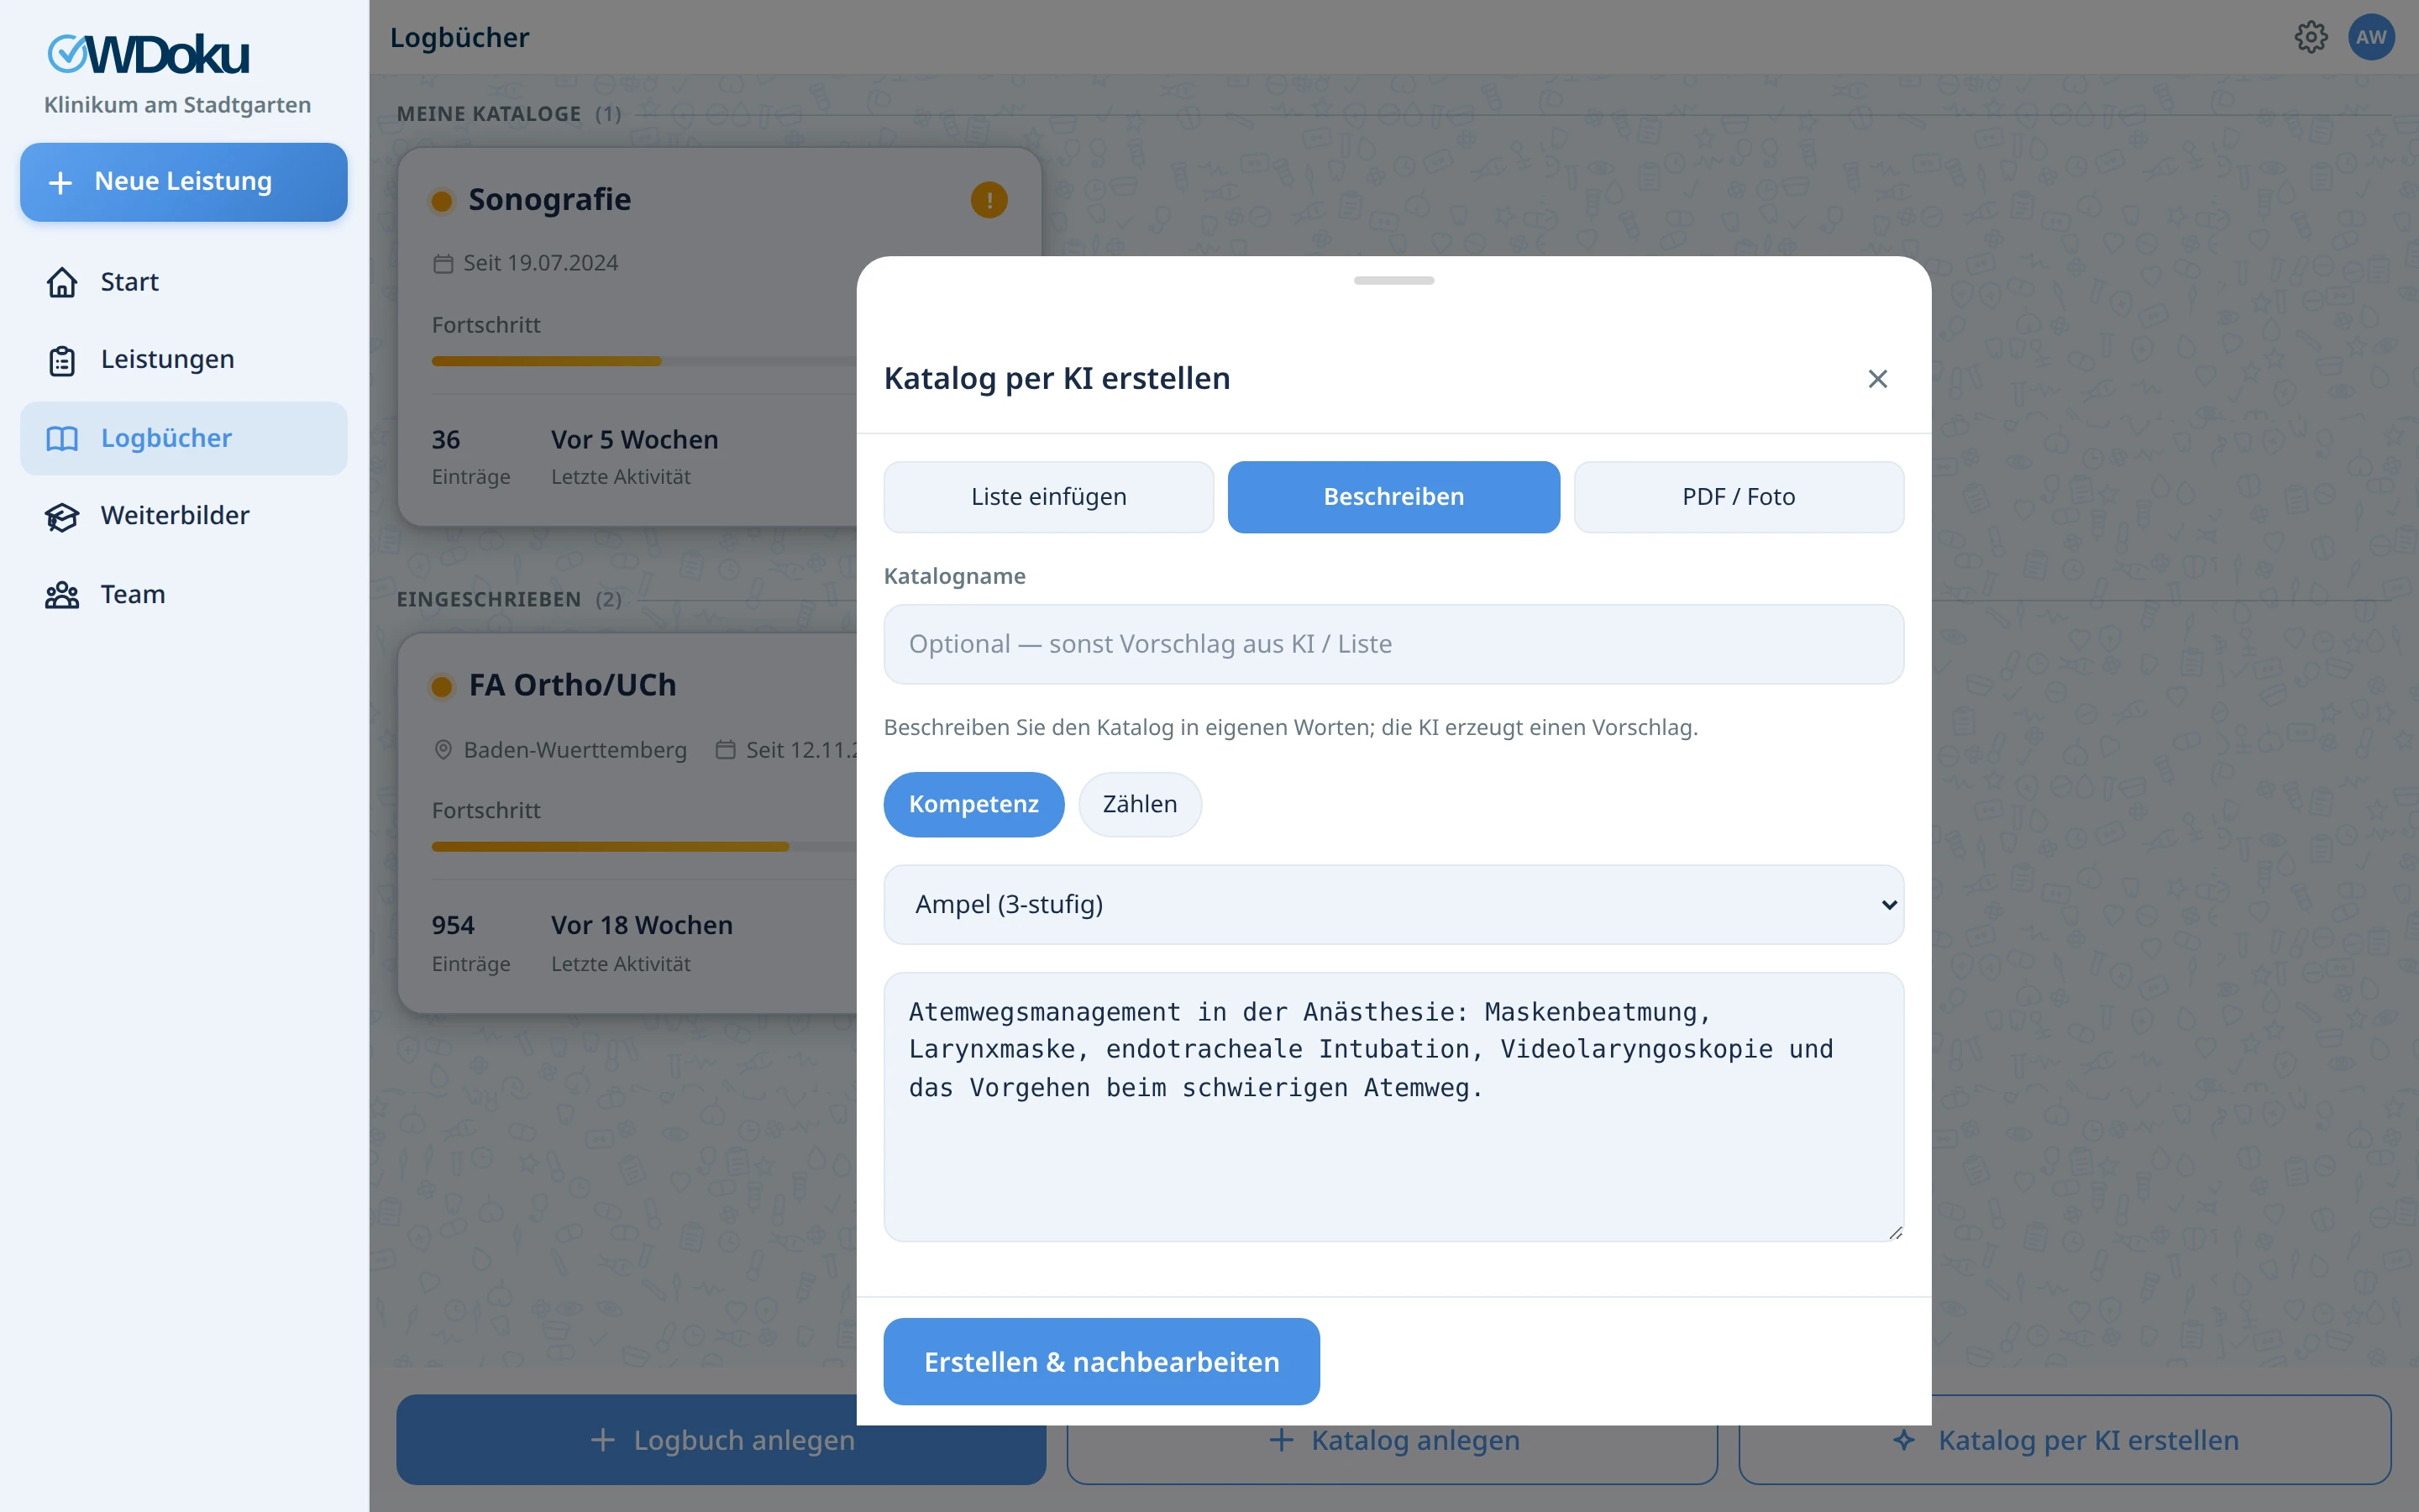Click the Logbücher page header title

pos(459,38)
